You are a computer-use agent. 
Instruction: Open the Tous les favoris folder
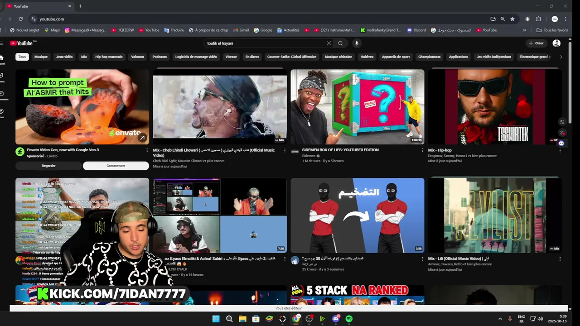click(552, 30)
